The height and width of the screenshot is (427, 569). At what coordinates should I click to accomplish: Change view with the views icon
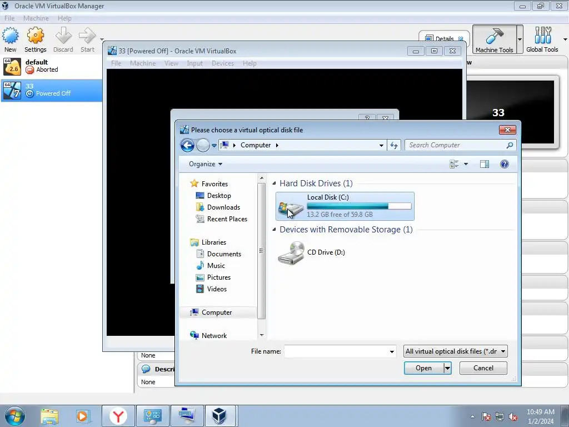(x=454, y=164)
